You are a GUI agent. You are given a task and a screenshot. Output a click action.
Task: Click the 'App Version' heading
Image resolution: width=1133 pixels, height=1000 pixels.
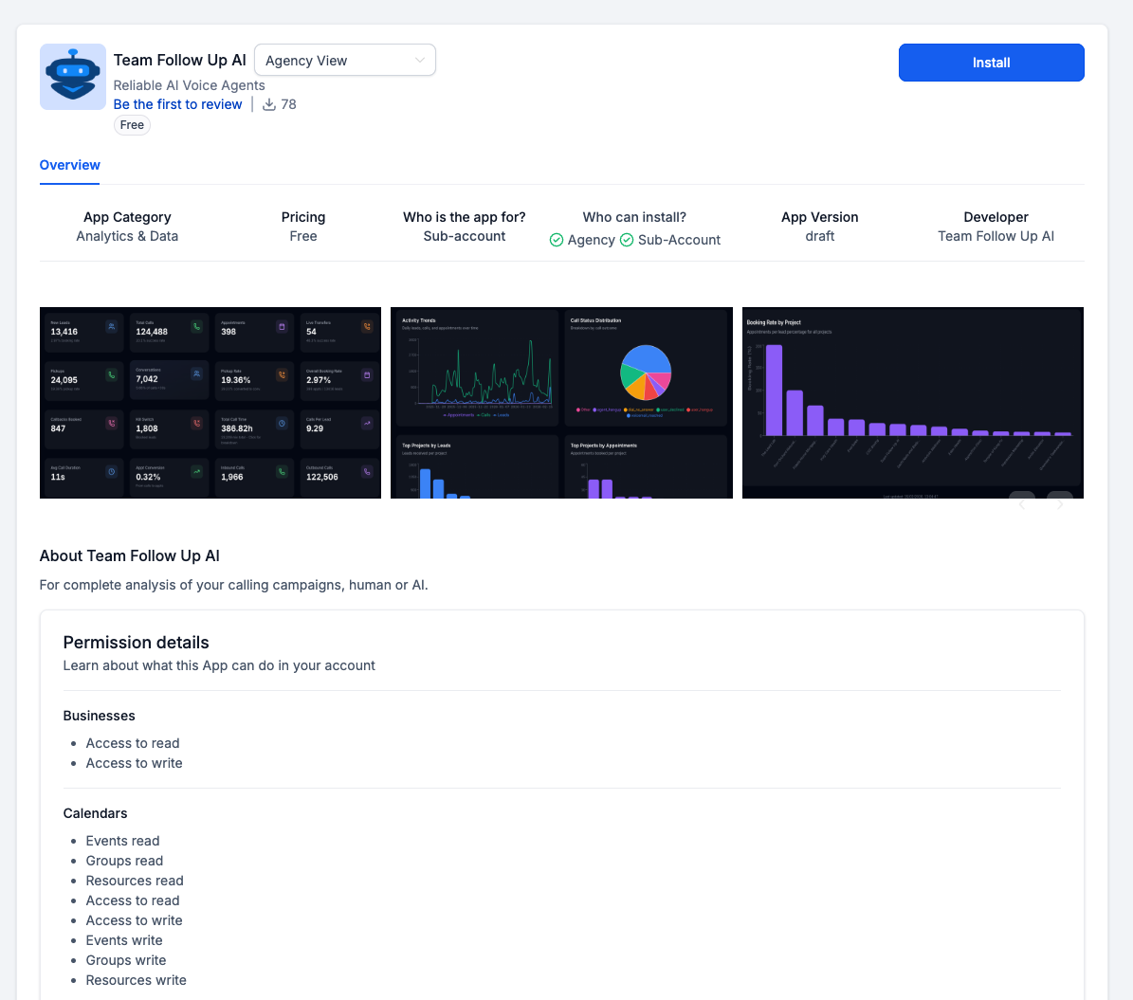(x=820, y=217)
